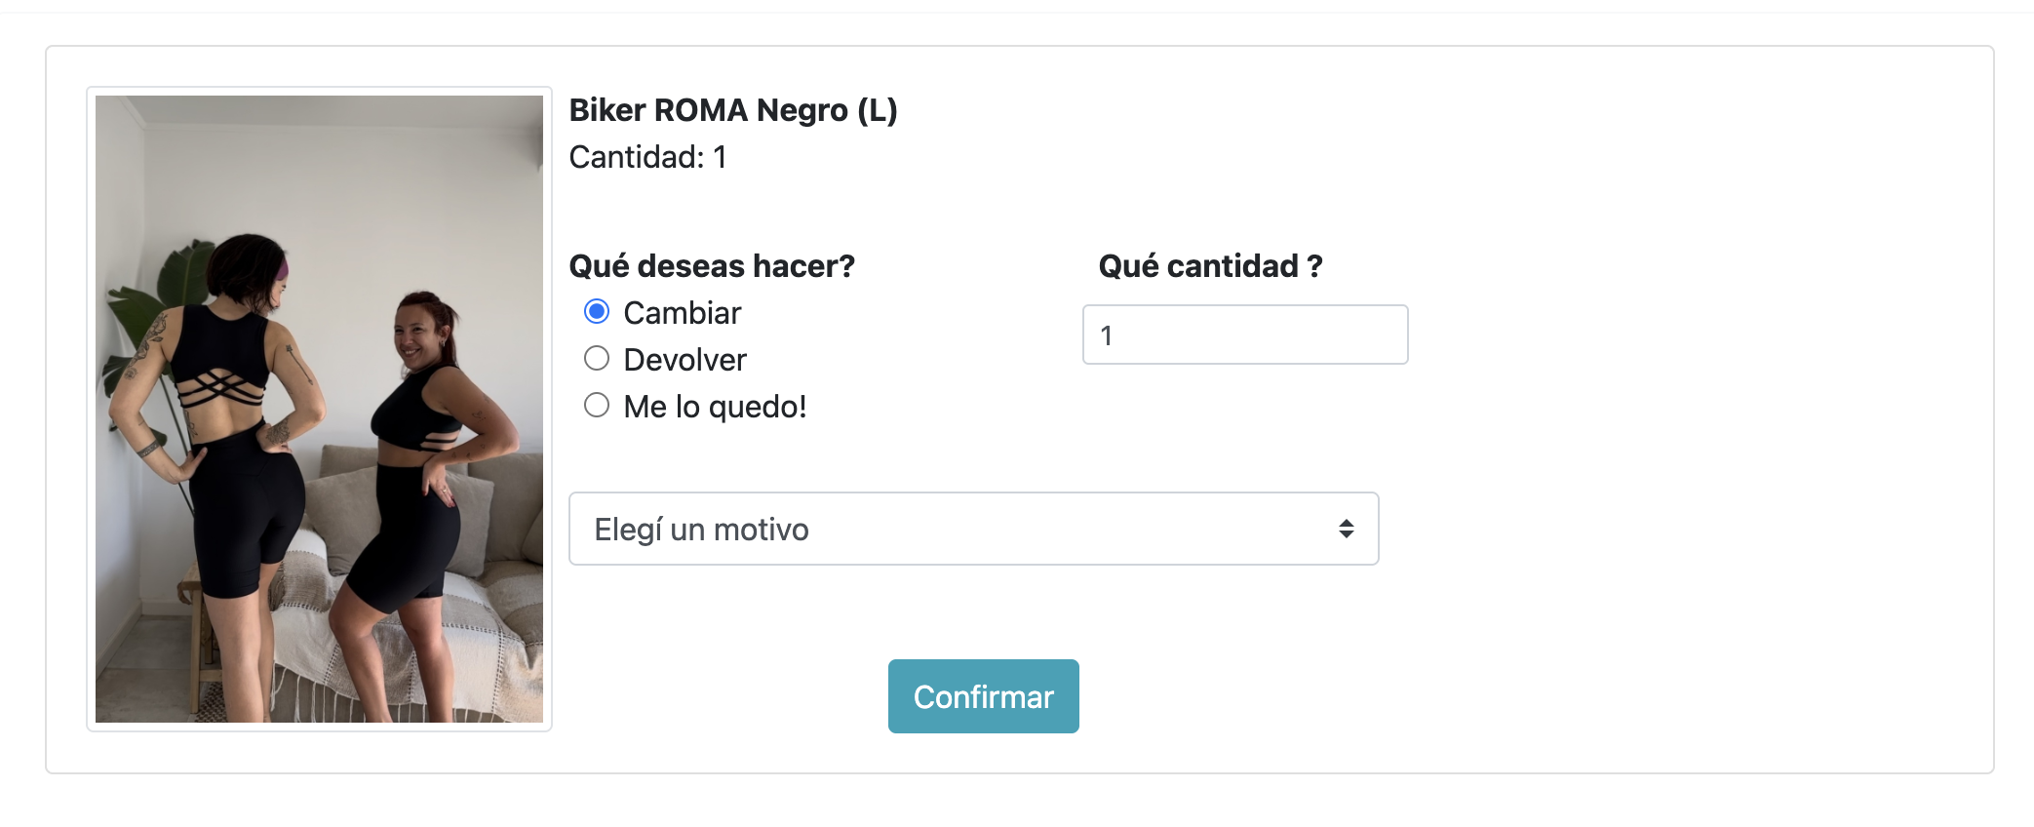The image size is (2034, 827).
Task: Focus the Qué cantidad quantity input
Action: click(x=1244, y=335)
